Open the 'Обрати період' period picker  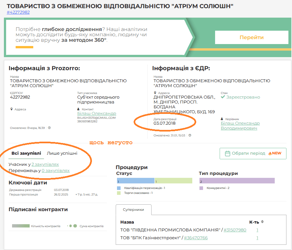(x=253, y=153)
